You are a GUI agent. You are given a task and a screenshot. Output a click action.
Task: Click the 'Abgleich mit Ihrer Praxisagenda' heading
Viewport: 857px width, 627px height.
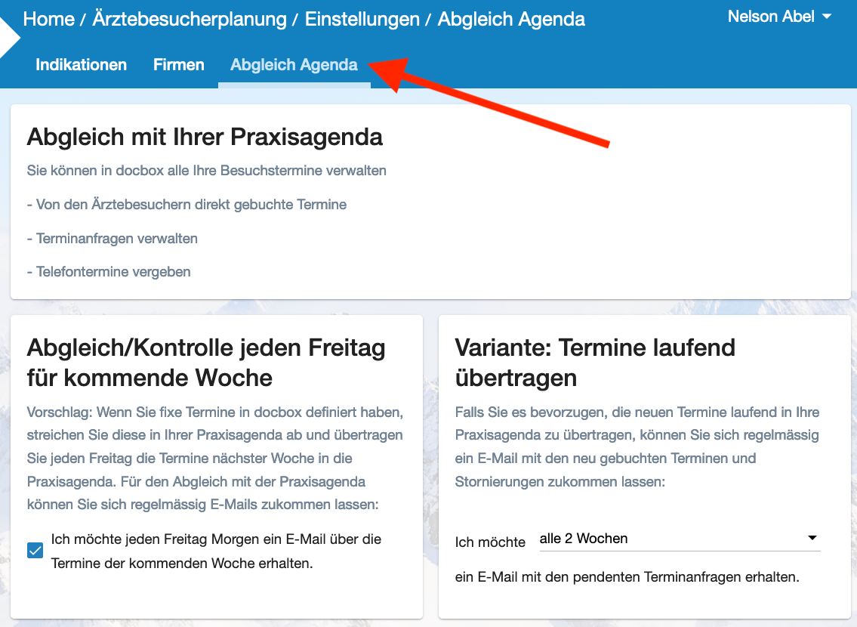tap(205, 137)
